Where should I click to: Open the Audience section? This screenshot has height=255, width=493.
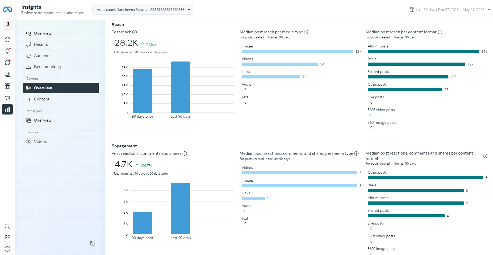coord(42,56)
